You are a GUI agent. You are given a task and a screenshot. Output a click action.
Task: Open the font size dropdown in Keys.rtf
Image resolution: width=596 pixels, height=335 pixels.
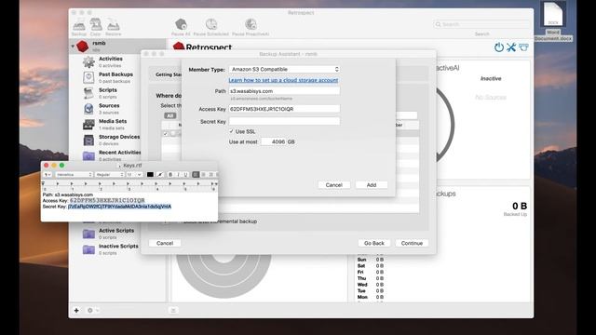point(134,174)
